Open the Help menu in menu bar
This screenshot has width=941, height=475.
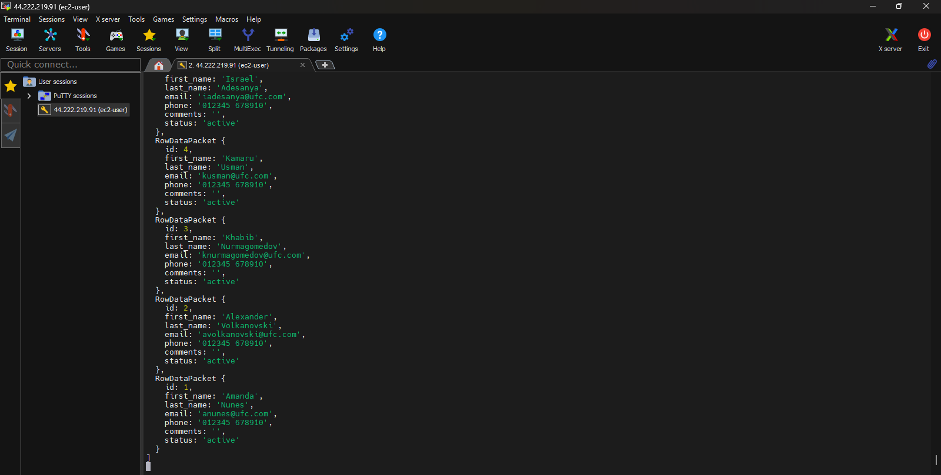tap(253, 19)
